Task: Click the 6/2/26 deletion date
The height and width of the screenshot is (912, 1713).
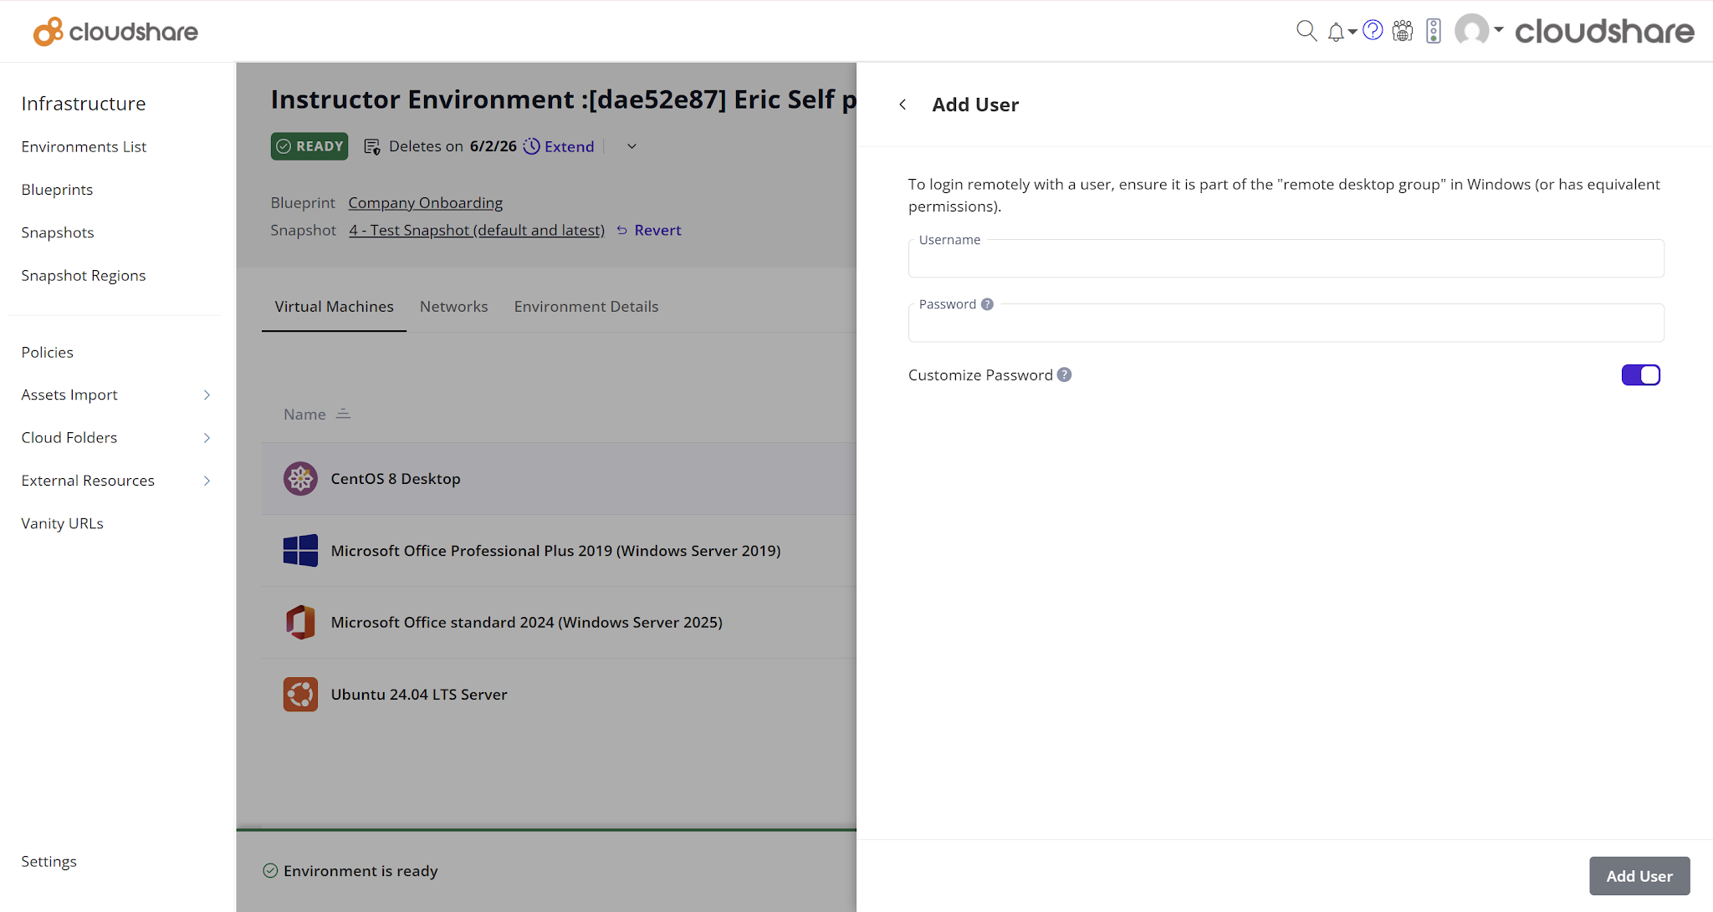Action: [493, 146]
